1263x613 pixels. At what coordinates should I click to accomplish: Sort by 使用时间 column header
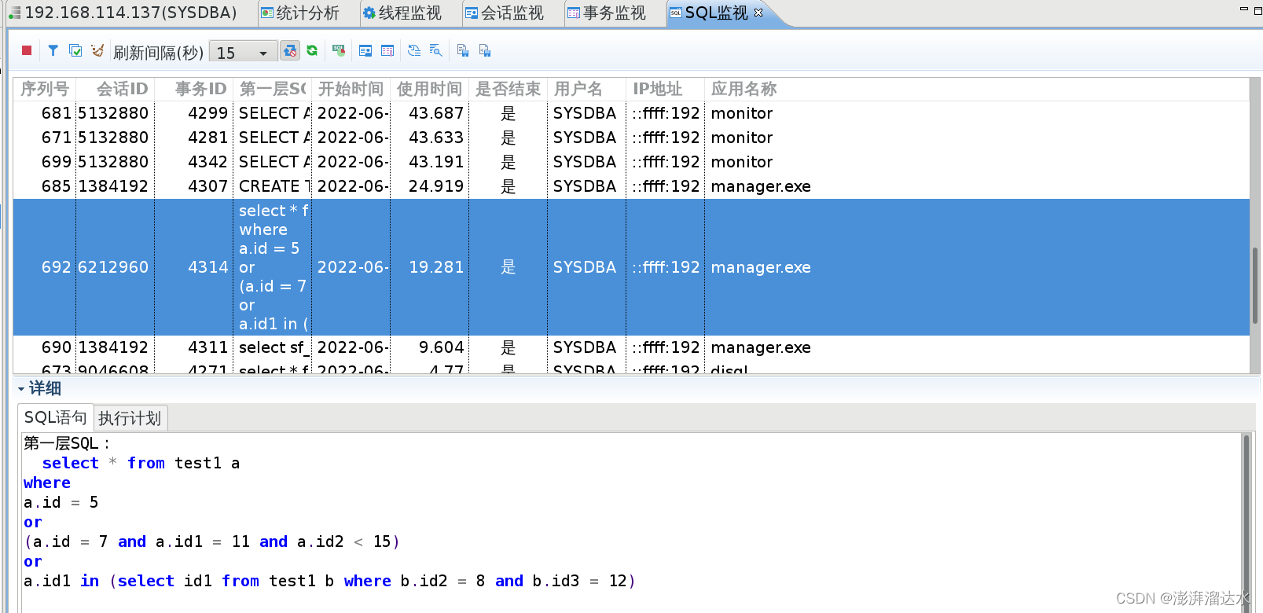tap(430, 89)
